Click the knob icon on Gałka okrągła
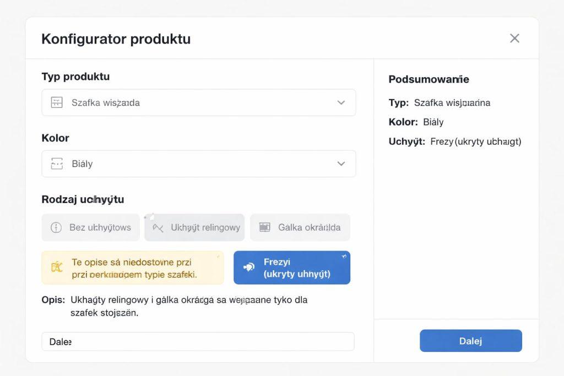The image size is (564, 376). pos(265,227)
